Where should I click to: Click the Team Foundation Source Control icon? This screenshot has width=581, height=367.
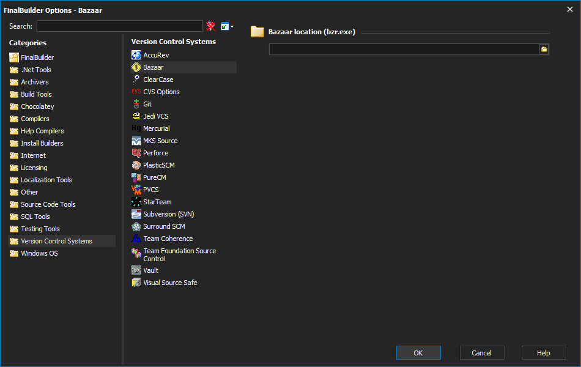pos(136,253)
